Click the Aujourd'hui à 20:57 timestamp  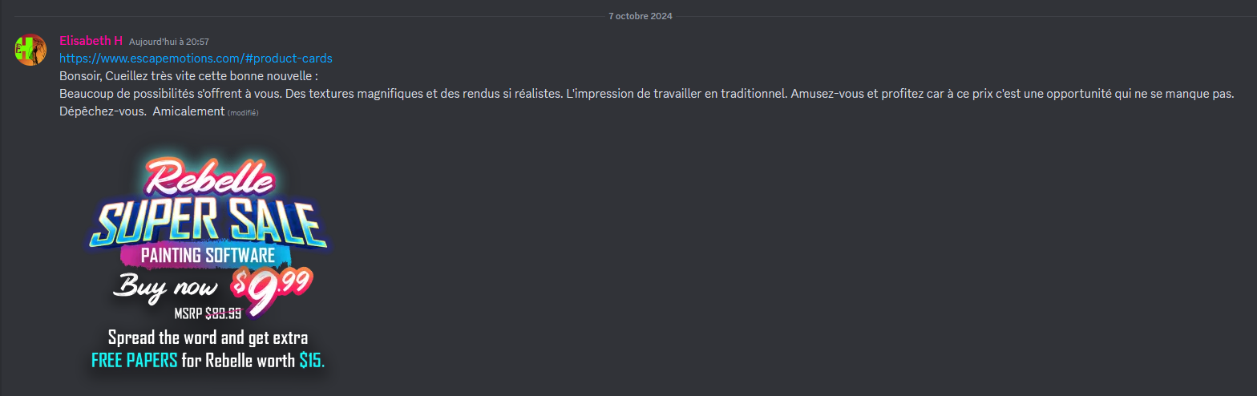169,42
